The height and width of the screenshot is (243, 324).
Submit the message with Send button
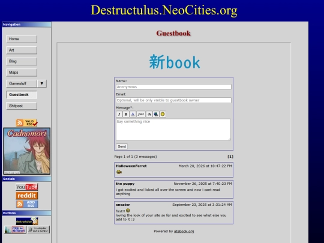[122, 146]
